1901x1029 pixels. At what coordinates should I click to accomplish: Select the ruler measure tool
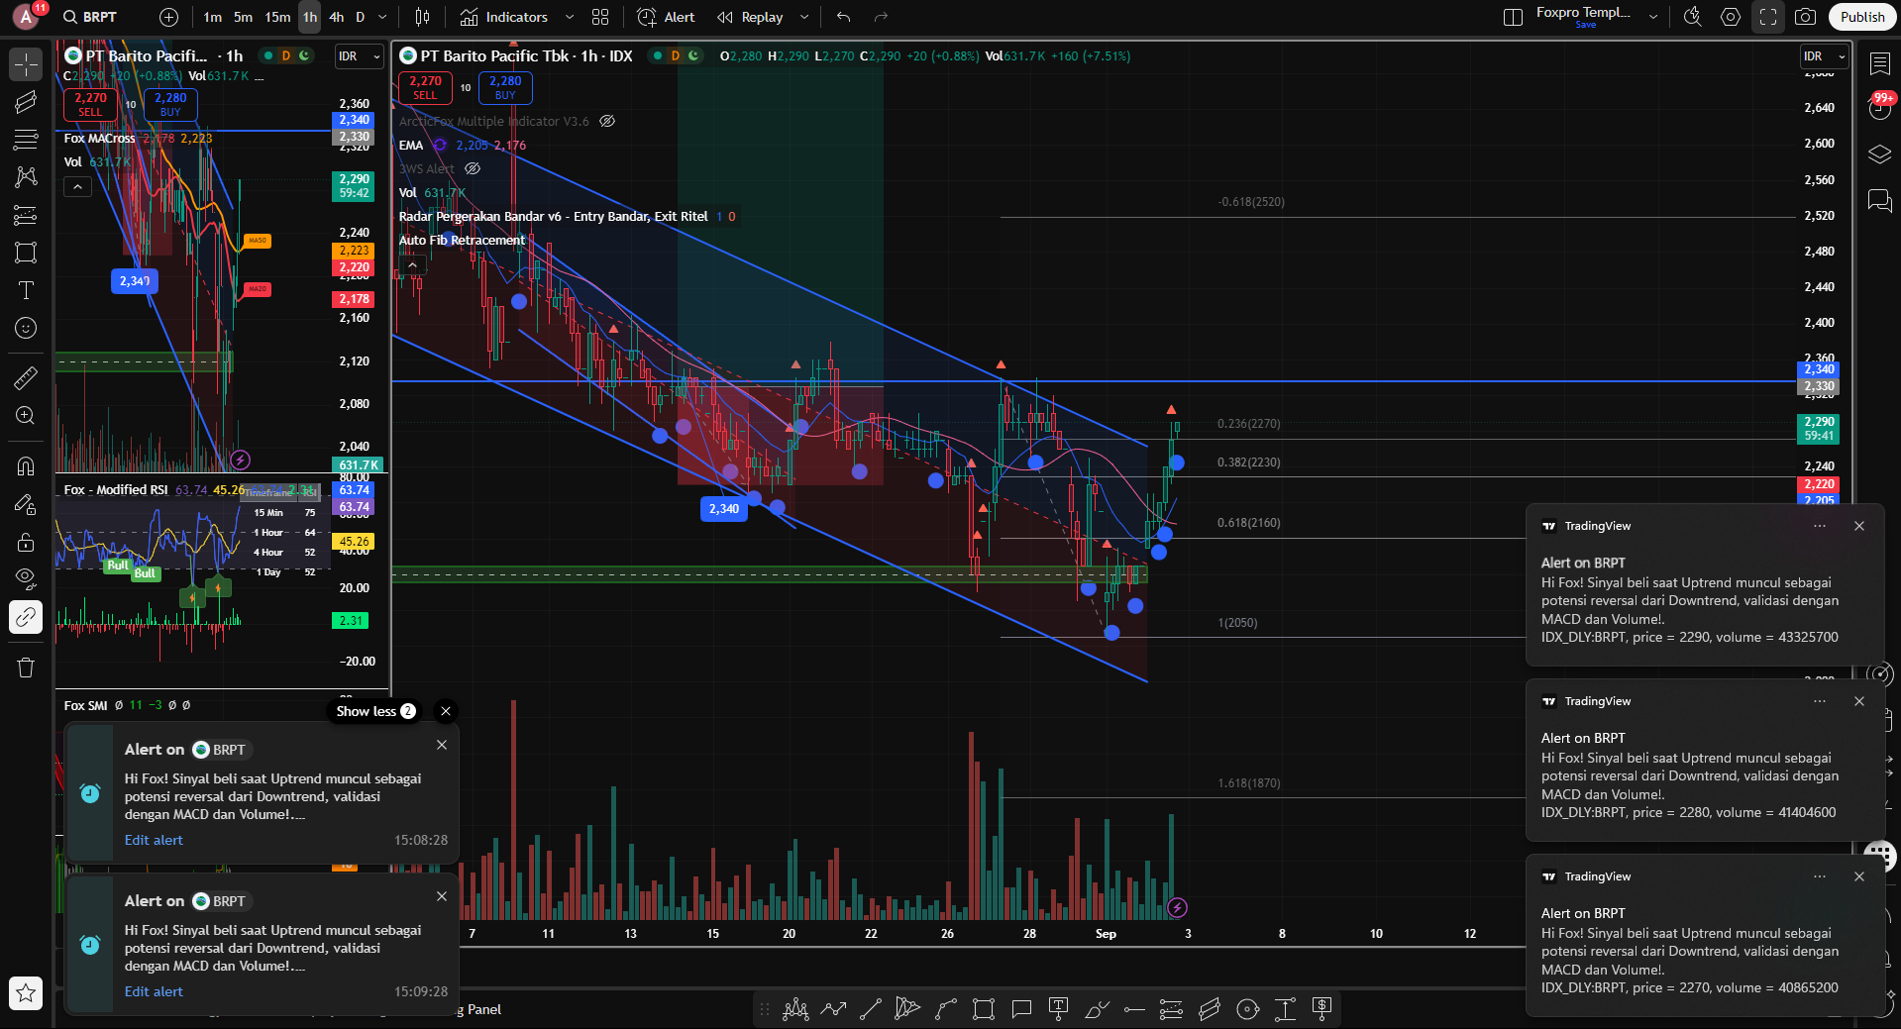tap(26, 377)
